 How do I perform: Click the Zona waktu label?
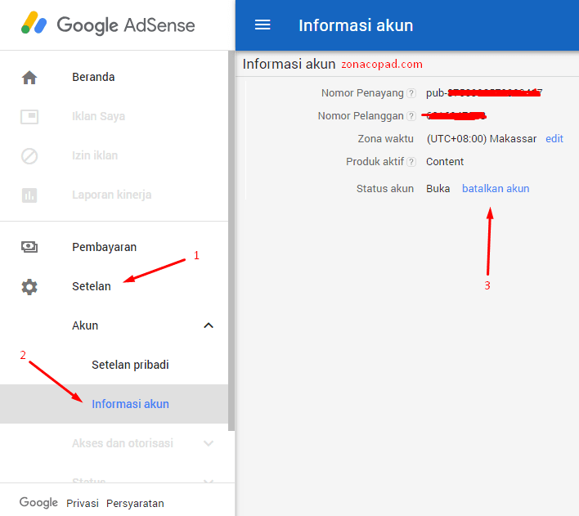[385, 139]
